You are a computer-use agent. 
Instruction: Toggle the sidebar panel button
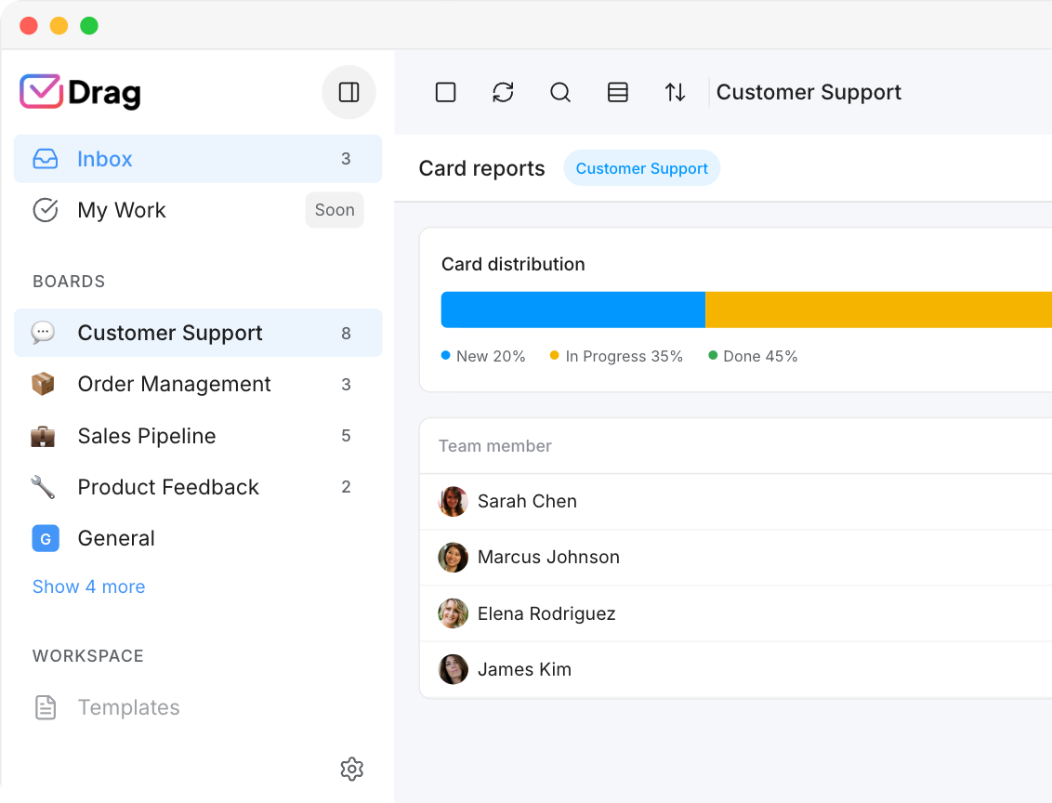[x=348, y=92]
